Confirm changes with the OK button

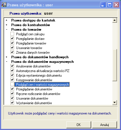click(x=79, y=125)
